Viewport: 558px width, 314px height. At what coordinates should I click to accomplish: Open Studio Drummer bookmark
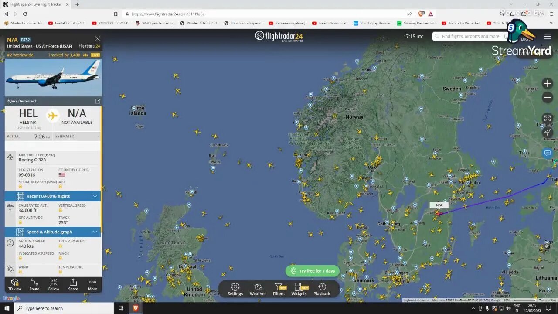24,23
